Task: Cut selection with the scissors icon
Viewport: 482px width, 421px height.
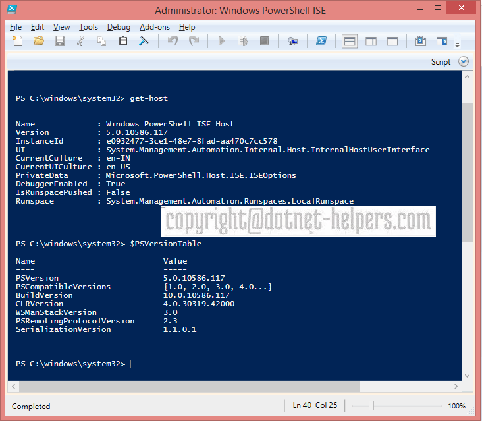Action: click(x=80, y=41)
